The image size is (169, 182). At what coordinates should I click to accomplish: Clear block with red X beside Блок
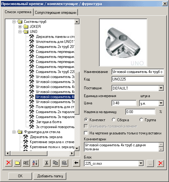161,163
